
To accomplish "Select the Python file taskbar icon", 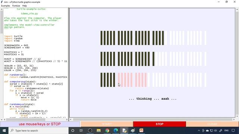I will pos(124,131).
